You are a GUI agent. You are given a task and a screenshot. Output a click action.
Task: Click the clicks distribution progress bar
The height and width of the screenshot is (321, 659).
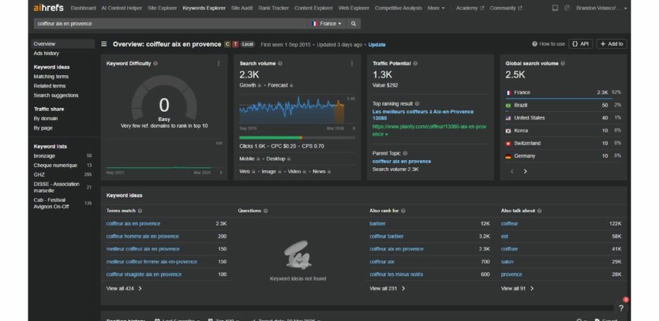pyautogui.click(x=297, y=137)
